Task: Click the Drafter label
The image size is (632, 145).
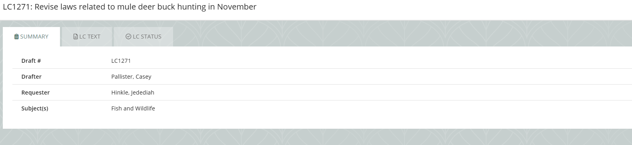Action: (x=32, y=77)
